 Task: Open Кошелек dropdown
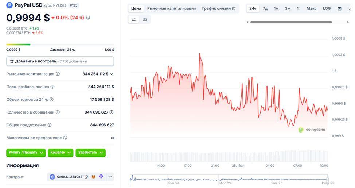[61, 153]
